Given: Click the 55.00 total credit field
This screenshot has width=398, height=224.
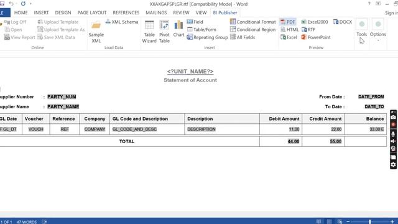Looking at the screenshot, I should pos(336,141).
